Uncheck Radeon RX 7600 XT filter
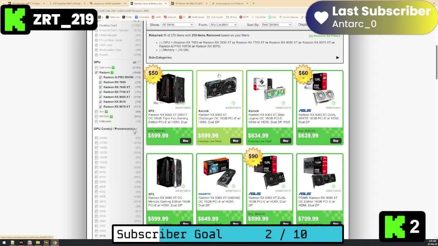Image resolution: width=438 pixels, height=246 pixels. click(x=101, y=87)
